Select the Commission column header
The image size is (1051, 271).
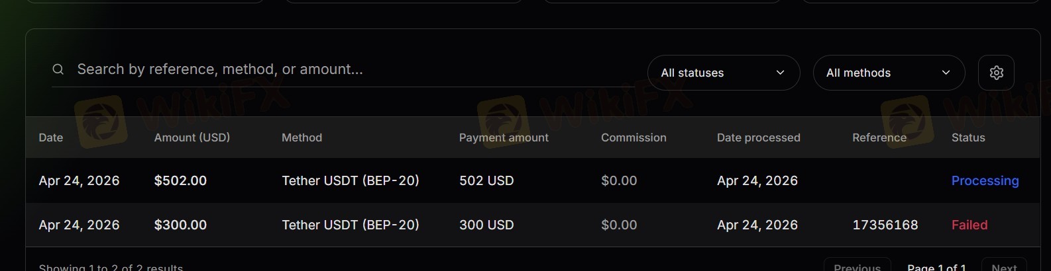(x=634, y=137)
